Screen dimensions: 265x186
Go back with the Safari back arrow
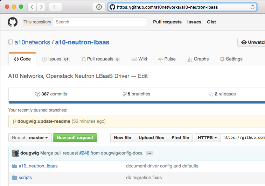click(32, 7)
